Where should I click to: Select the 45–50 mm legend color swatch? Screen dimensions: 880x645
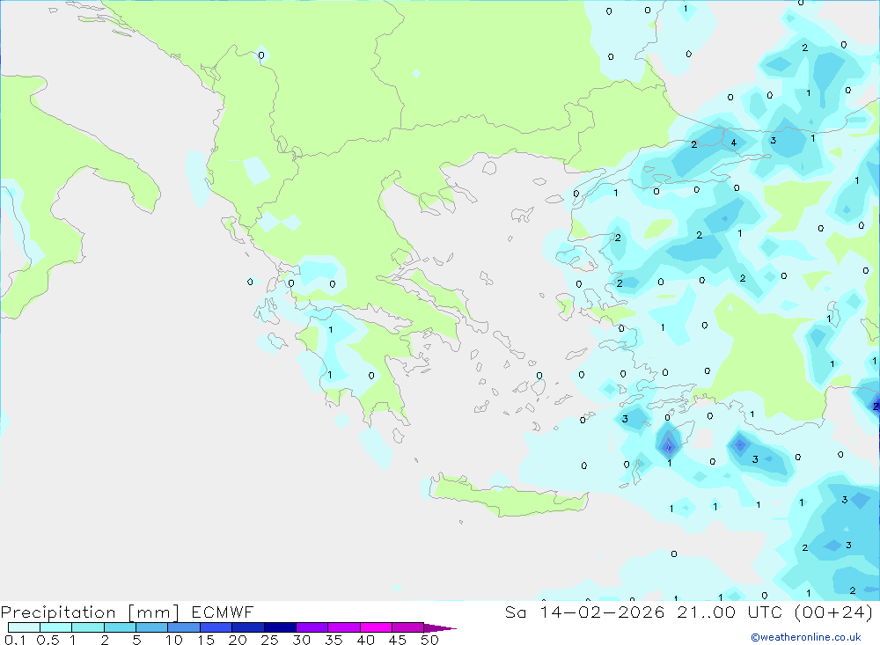click(408, 627)
